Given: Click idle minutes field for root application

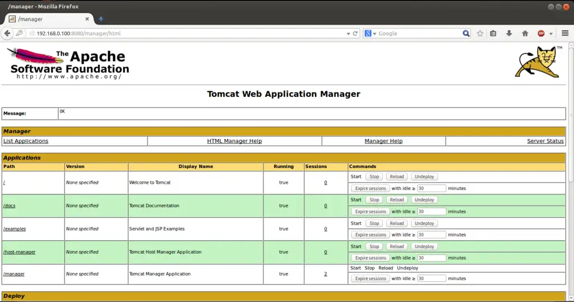Looking at the screenshot, I should 431,188.
